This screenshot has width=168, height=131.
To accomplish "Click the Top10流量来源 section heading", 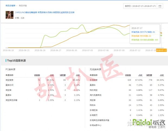I will (x=16, y=61).
